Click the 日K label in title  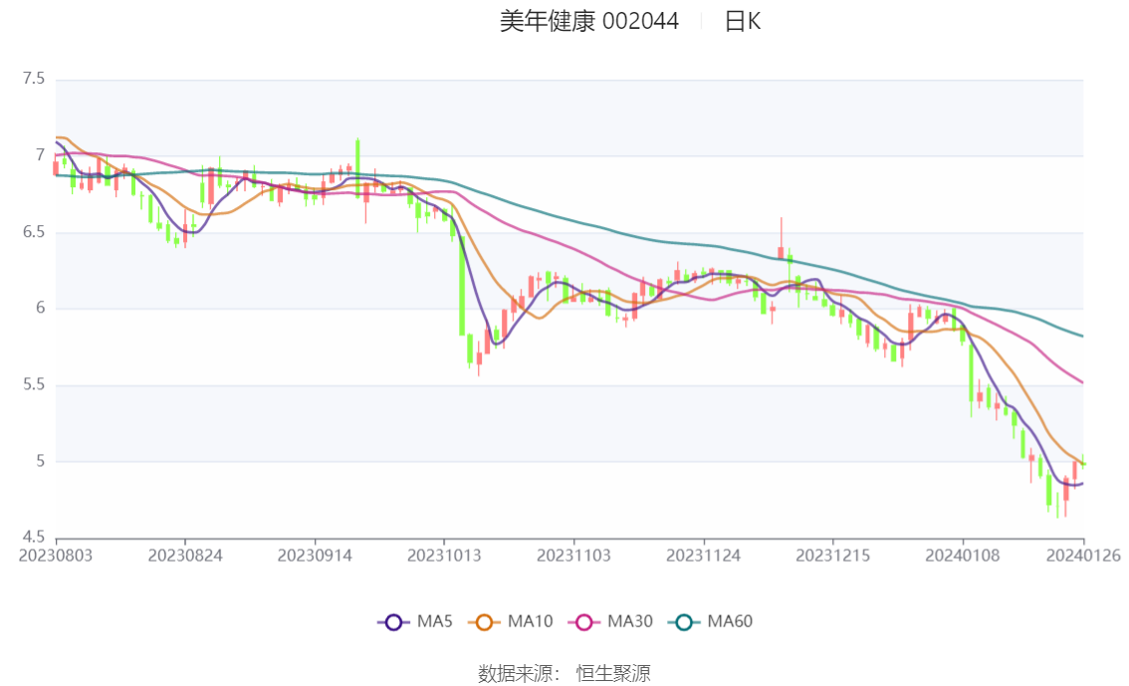pyautogui.click(x=743, y=22)
